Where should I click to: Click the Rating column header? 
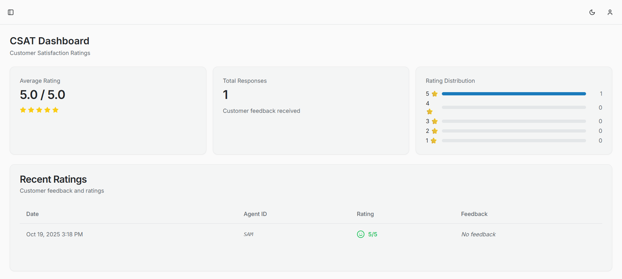click(365, 214)
